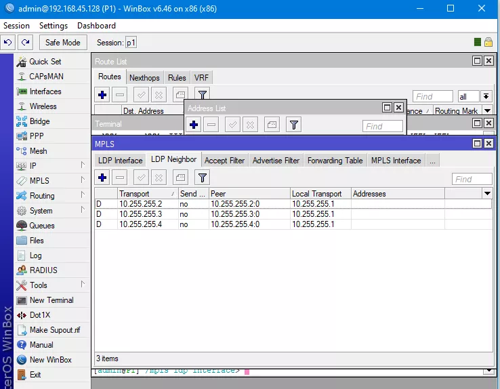Click the Session name field p1

coord(131,43)
